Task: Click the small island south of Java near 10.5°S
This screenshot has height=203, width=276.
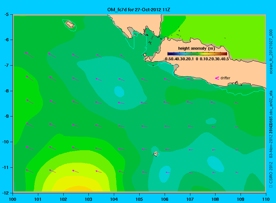Action: tap(156, 154)
